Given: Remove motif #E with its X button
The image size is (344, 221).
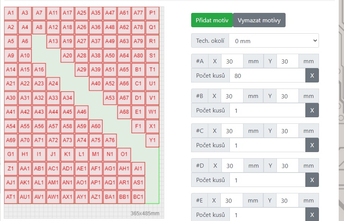Looking at the screenshot, I should (x=312, y=215).
